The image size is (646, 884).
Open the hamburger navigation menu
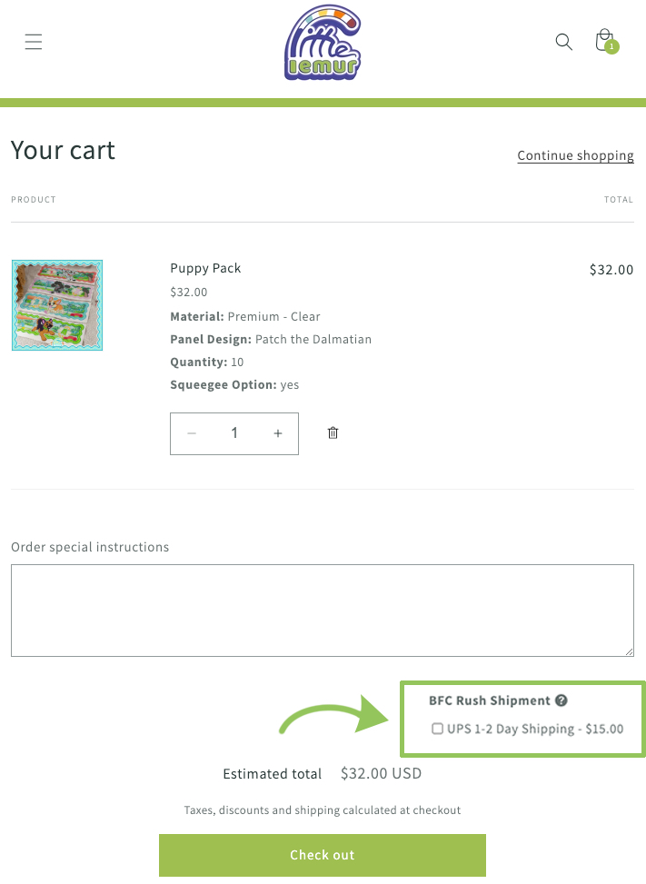pyautogui.click(x=34, y=42)
